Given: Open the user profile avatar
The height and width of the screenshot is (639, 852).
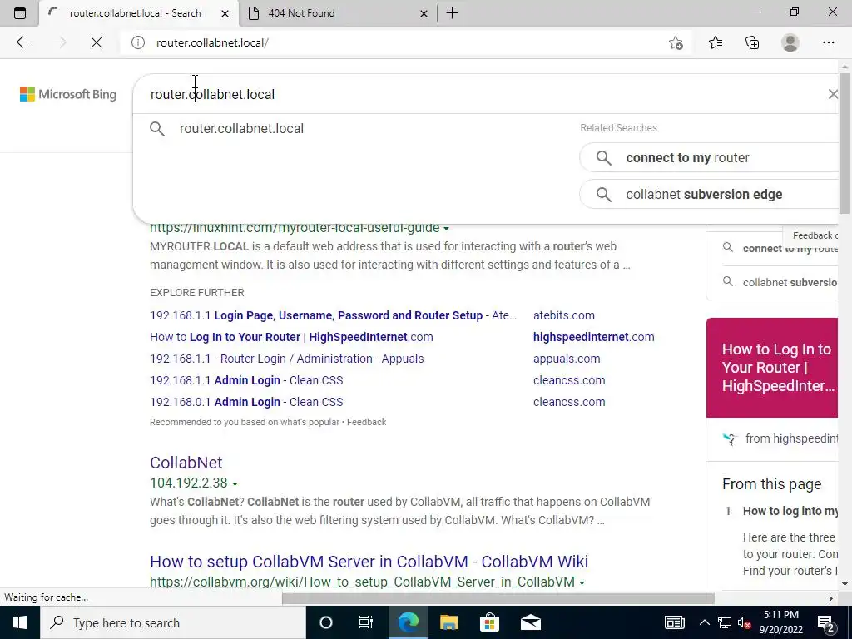Looking at the screenshot, I should pos(790,42).
